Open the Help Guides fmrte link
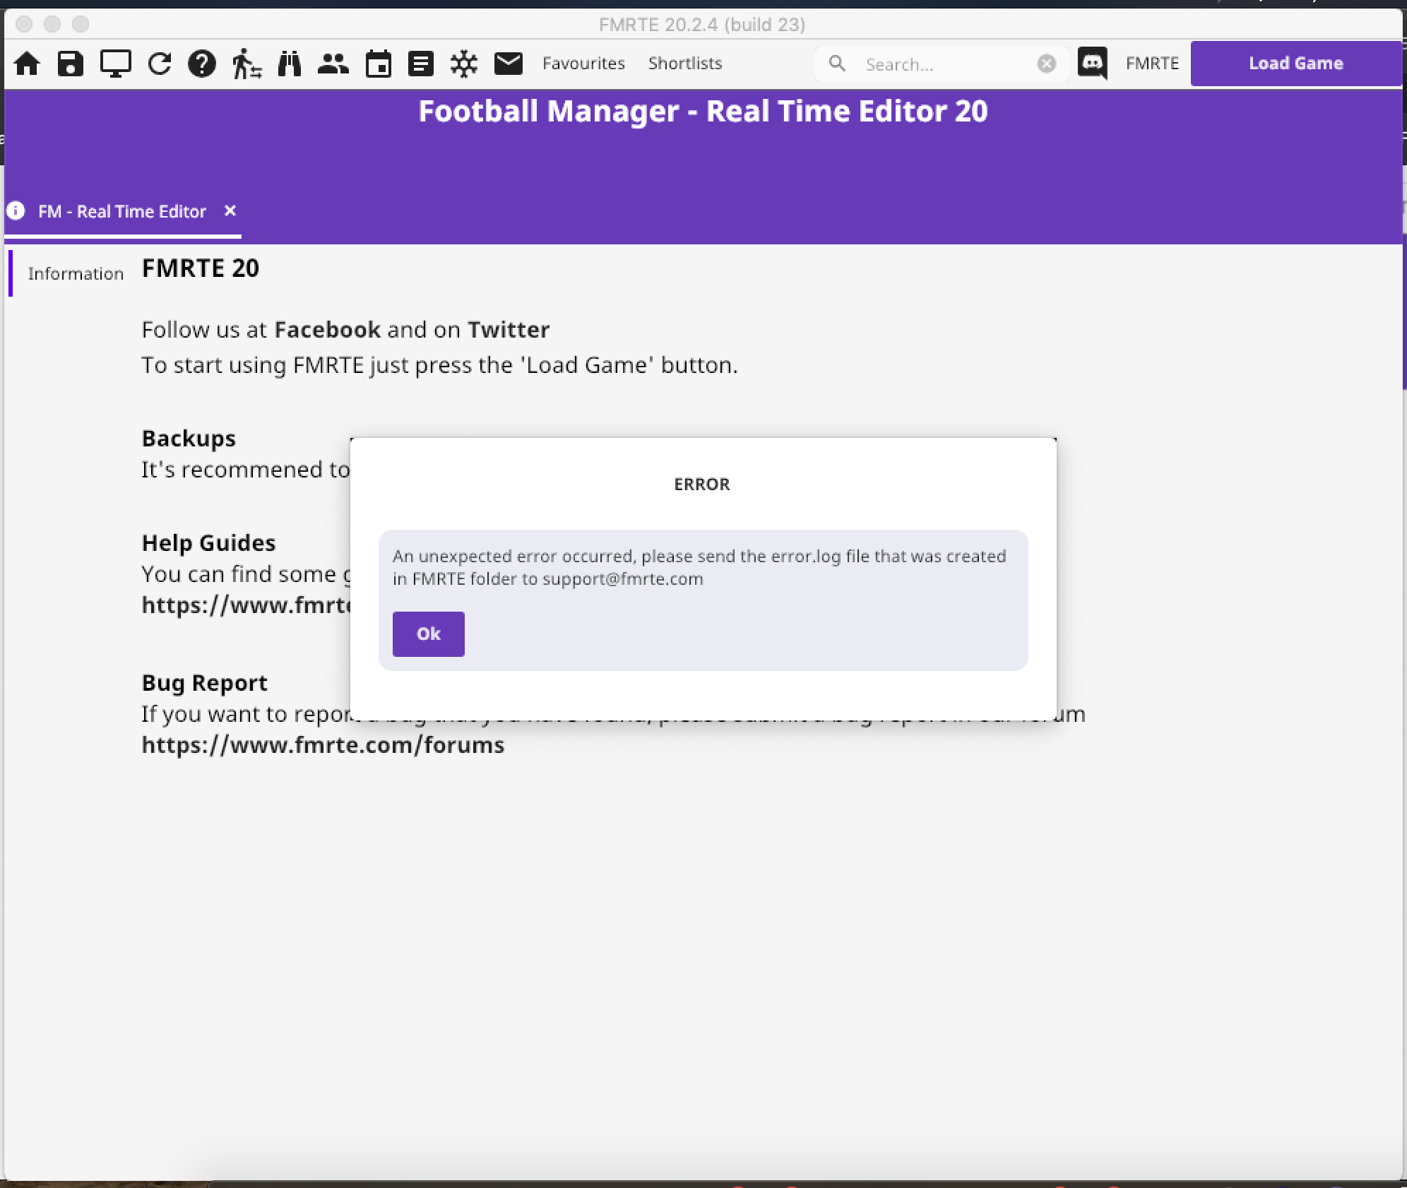 pos(246,605)
